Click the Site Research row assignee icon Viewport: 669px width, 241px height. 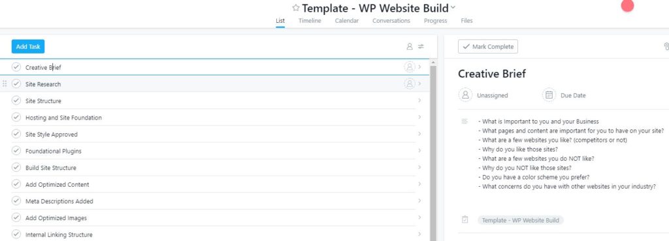coord(410,84)
